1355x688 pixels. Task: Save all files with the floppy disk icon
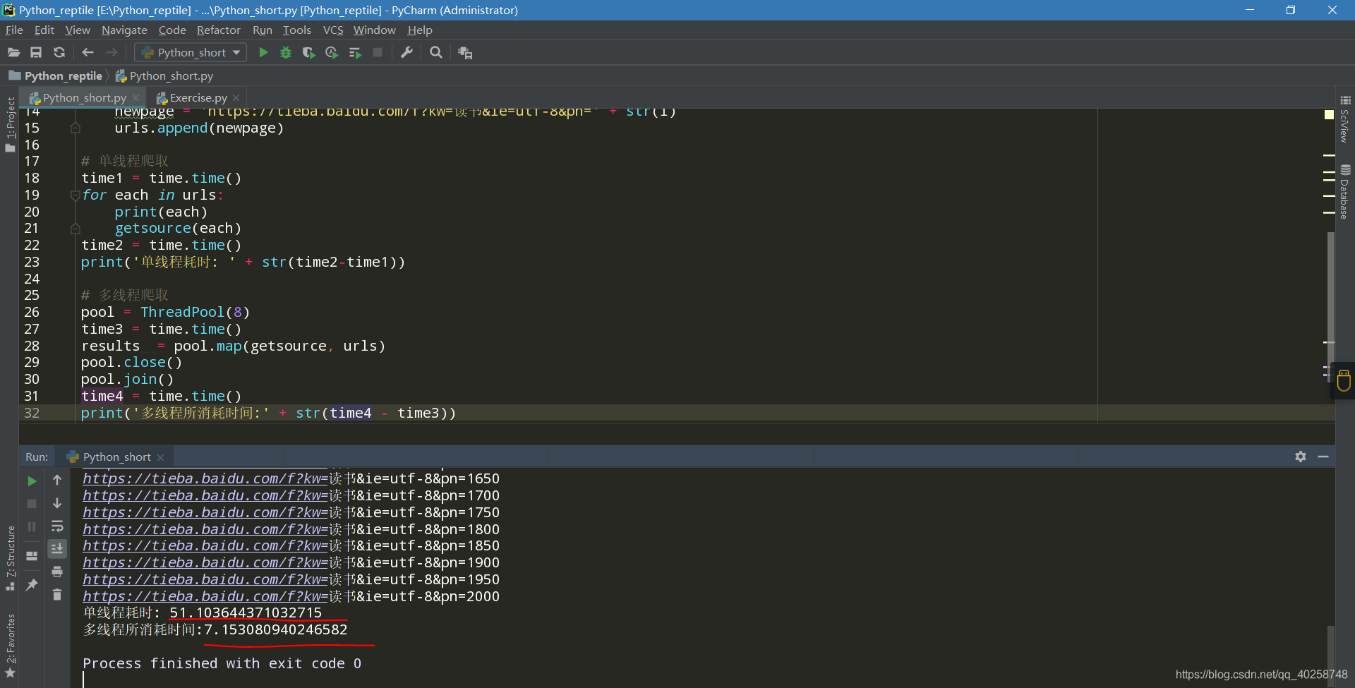(x=36, y=52)
